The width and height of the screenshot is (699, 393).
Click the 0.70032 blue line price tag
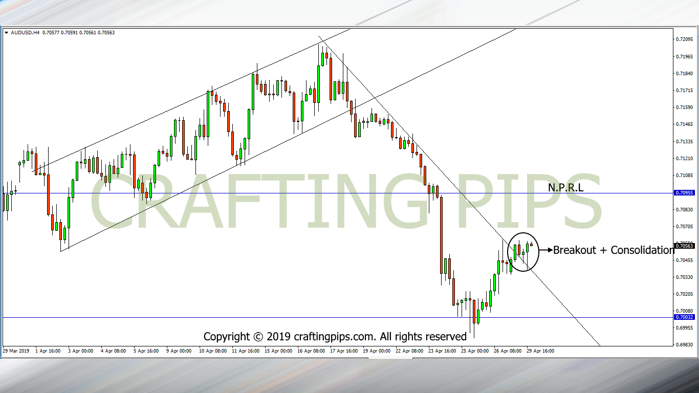684,317
